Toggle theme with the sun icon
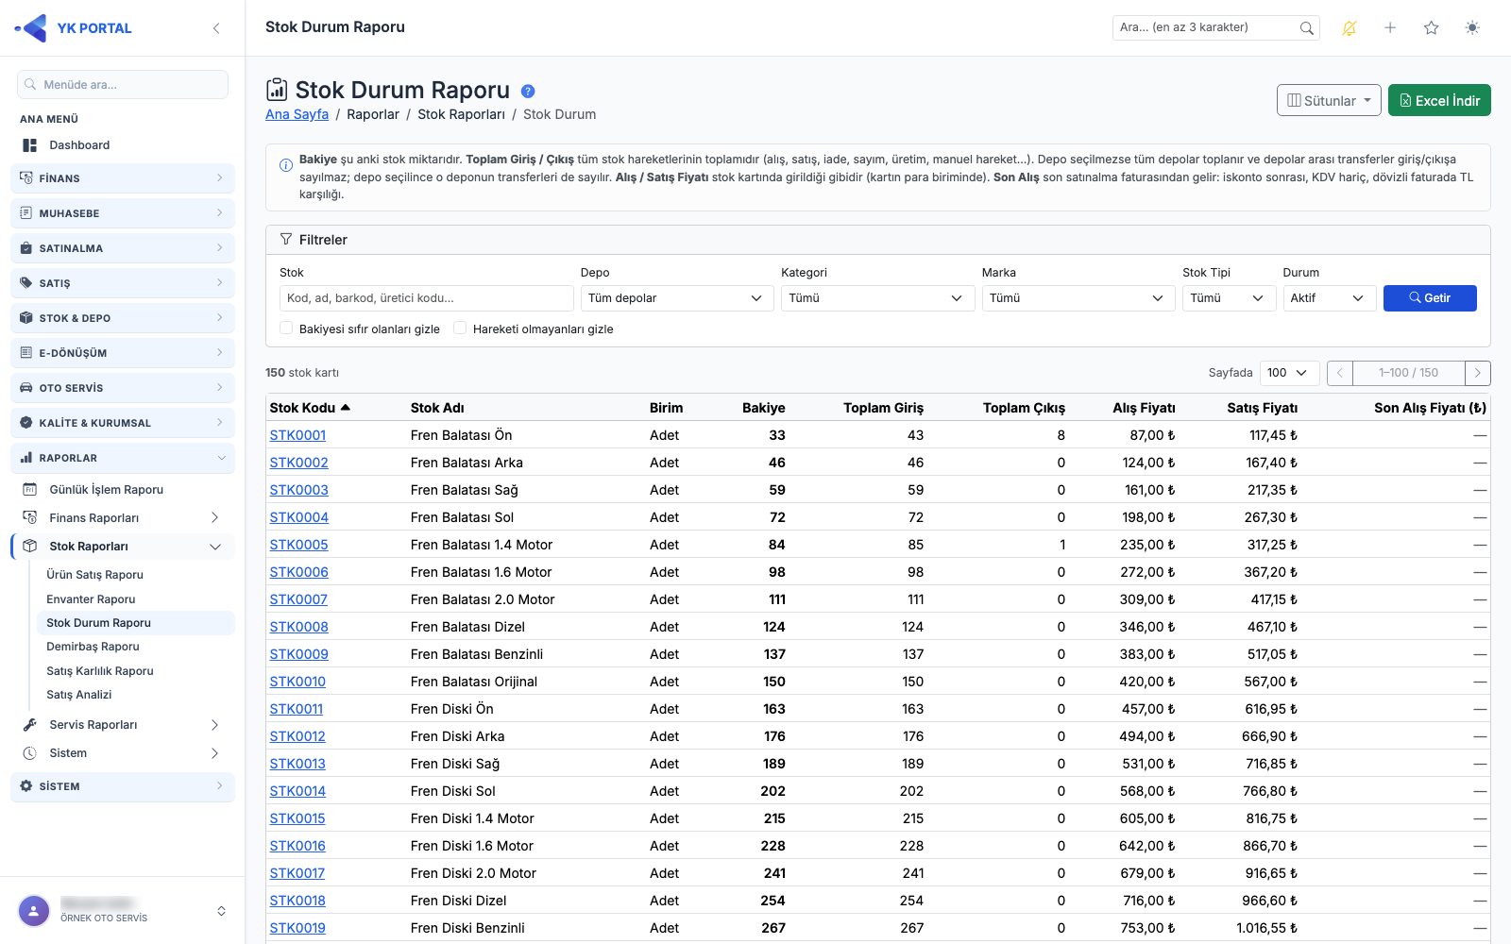 (1472, 28)
